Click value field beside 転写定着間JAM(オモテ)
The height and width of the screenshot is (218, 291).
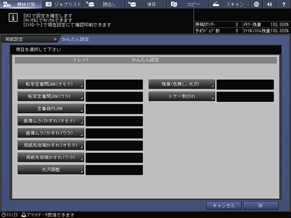(114, 84)
